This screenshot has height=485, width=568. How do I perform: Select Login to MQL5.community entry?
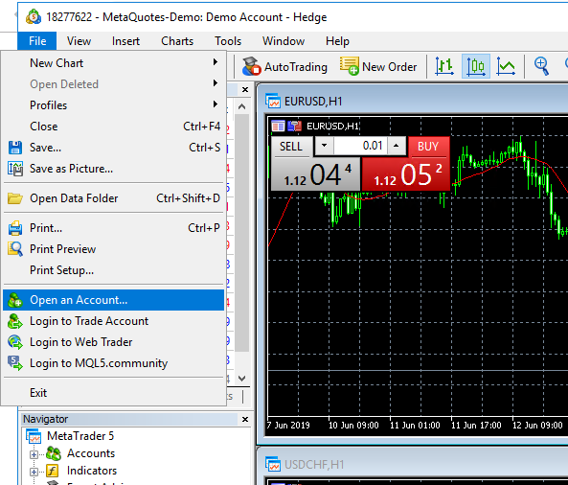pos(114,363)
